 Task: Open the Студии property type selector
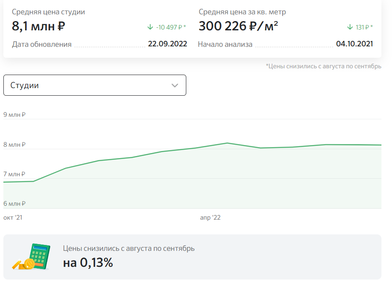[x=95, y=85]
